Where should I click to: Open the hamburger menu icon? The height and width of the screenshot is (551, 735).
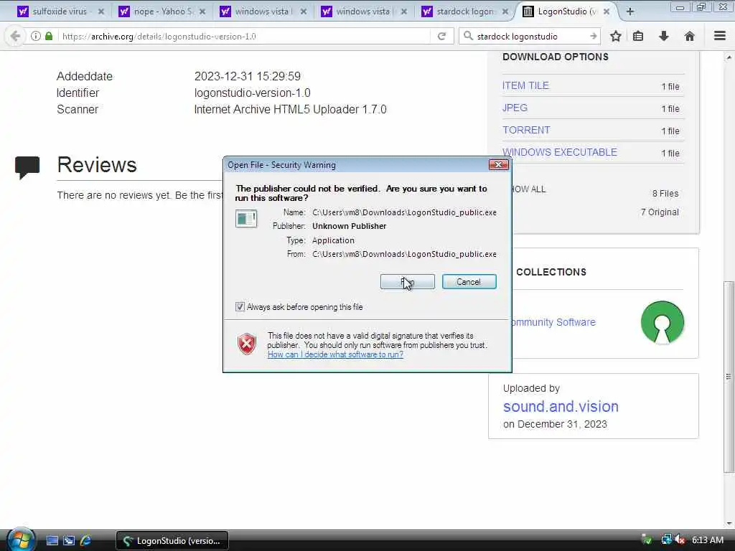tap(720, 36)
